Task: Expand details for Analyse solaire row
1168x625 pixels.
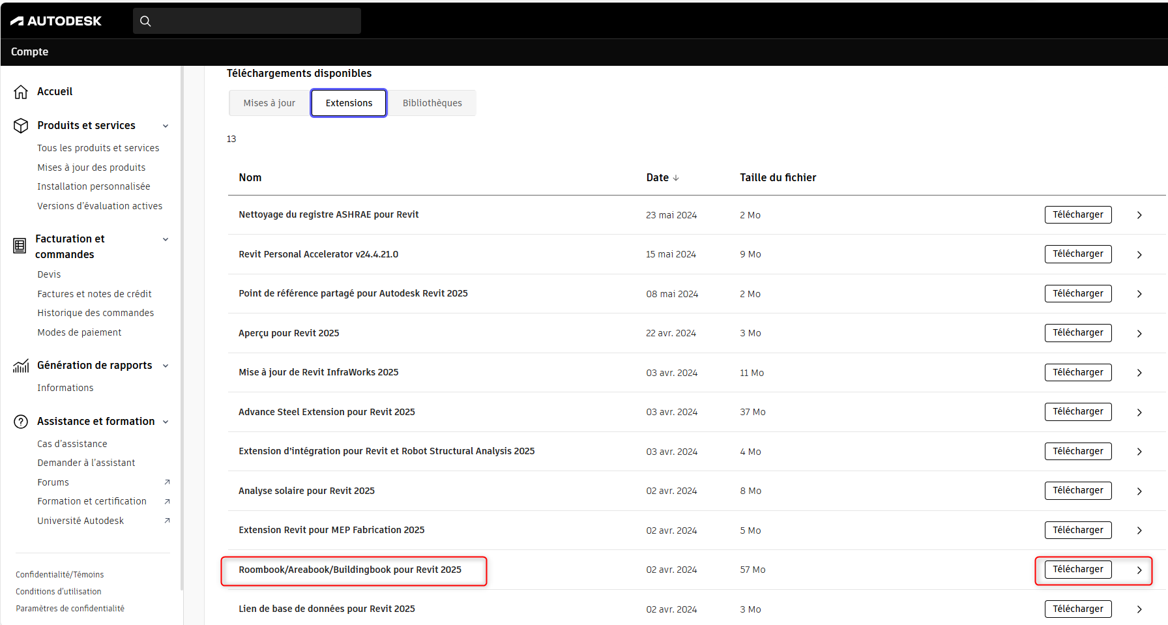Action: pyautogui.click(x=1139, y=491)
